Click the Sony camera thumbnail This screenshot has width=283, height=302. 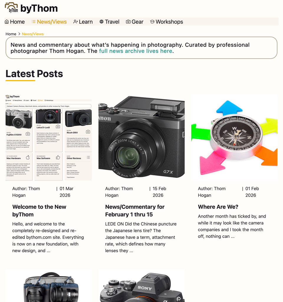141,286
